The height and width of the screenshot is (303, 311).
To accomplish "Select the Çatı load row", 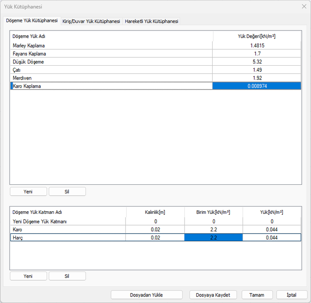I will [111, 70].
